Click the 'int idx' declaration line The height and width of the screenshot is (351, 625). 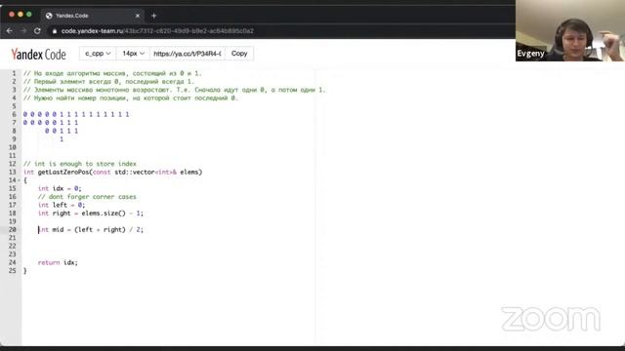[x=60, y=188]
